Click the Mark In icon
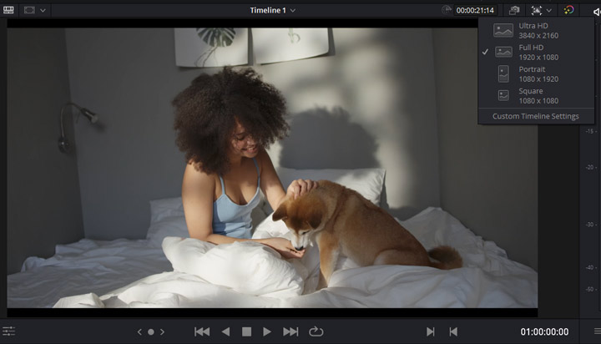The width and height of the screenshot is (601, 344). coord(431,331)
